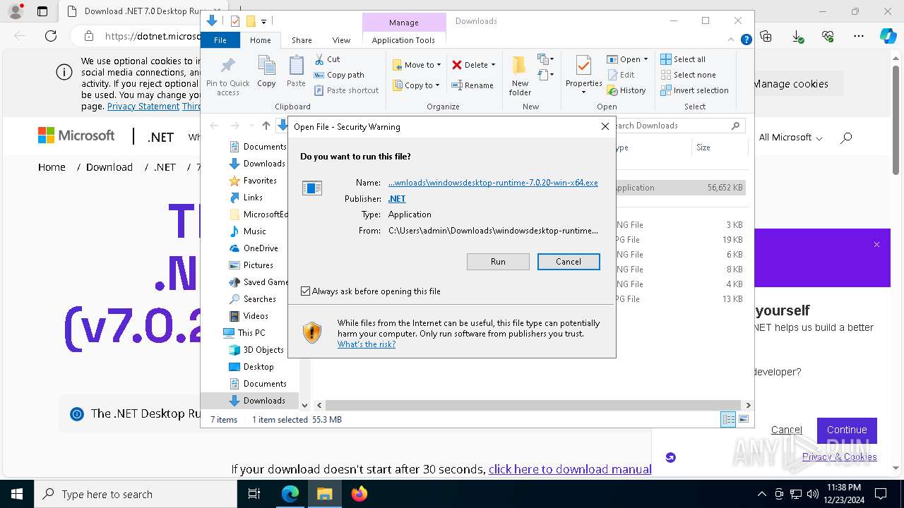Screen dimensions: 904x508
Task: Click the History ribbon button
Action: 626,90
